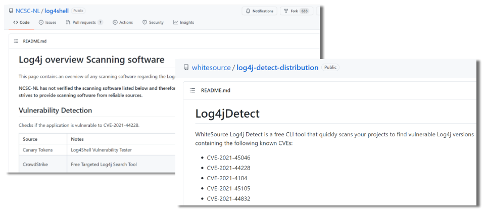Select CVE-2021-45105 list item
This screenshot has height=212, width=485.
pyautogui.click(x=228, y=188)
